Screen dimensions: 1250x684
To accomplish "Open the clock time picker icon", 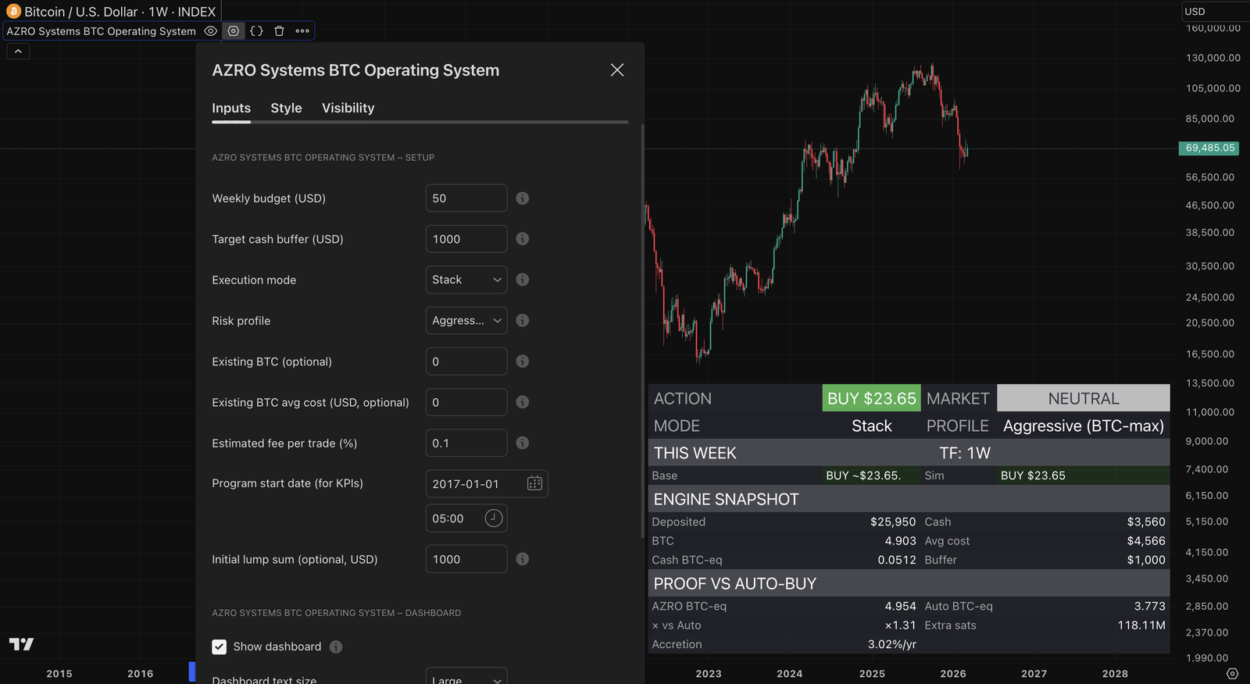I will point(494,518).
